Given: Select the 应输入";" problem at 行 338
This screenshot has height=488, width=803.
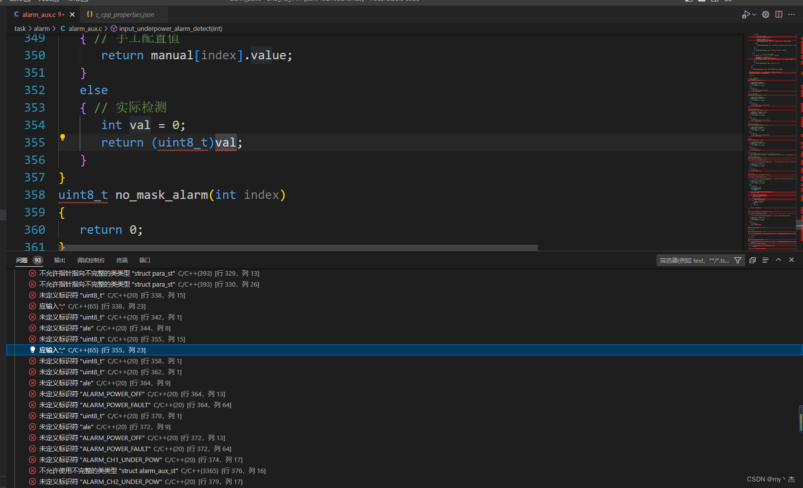Looking at the screenshot, I should (404, 306).
